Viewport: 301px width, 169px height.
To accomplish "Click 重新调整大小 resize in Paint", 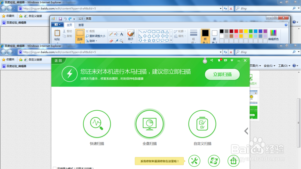I will pyautogui.click(x=96, y=36).
